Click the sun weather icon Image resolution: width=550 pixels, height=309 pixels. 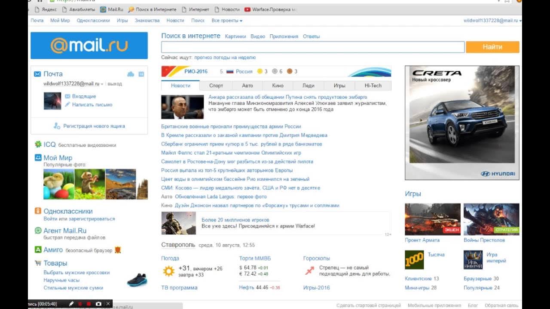[169, 271]
